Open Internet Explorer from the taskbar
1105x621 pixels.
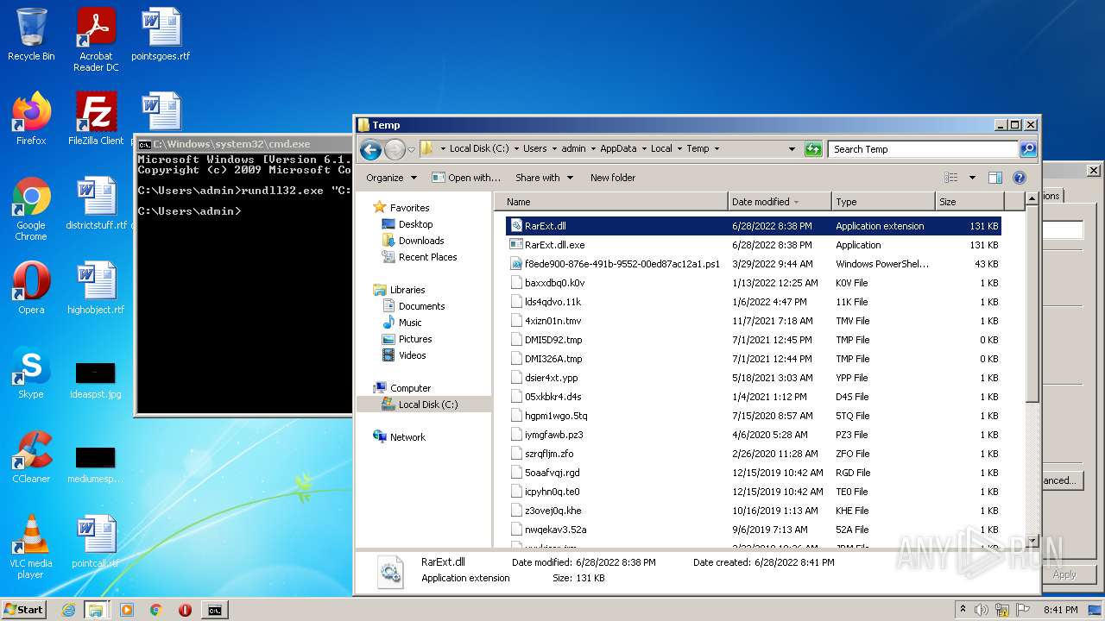click(x=68, y=610)
